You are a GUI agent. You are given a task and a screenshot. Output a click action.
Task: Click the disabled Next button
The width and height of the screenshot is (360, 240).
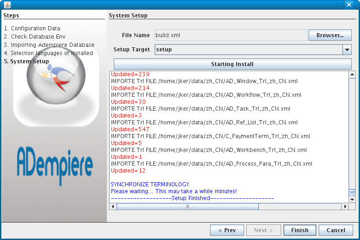pyautogui.click(x=264, y=230)
